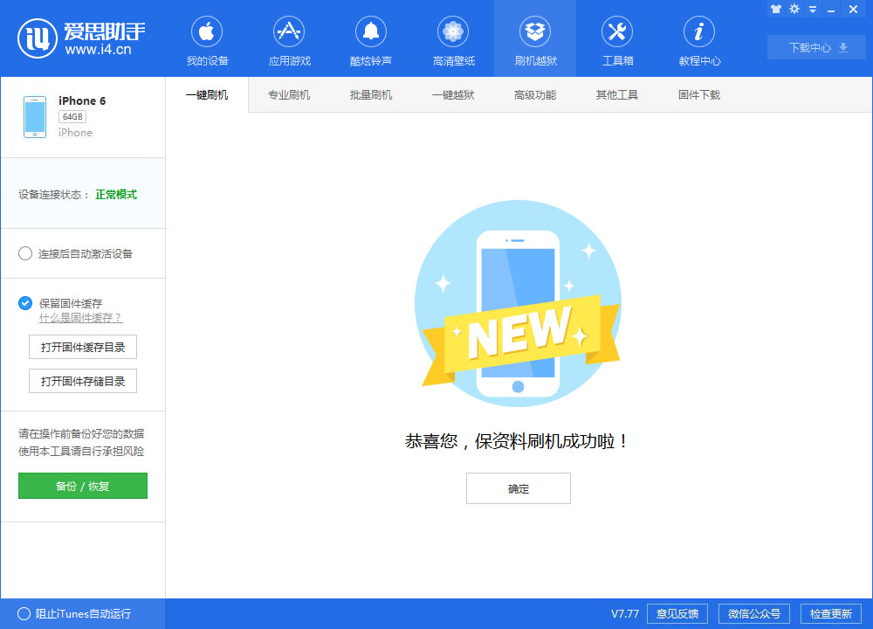Switch to the 固件下载 tab
Screen dimensions: 873x629
(x=698, y=94)
